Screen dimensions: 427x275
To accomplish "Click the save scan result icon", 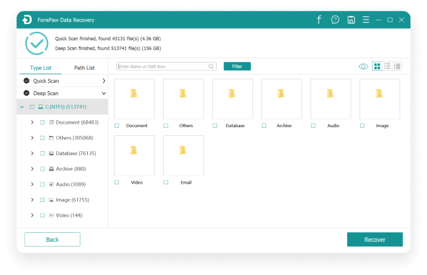I will (351, 19).
